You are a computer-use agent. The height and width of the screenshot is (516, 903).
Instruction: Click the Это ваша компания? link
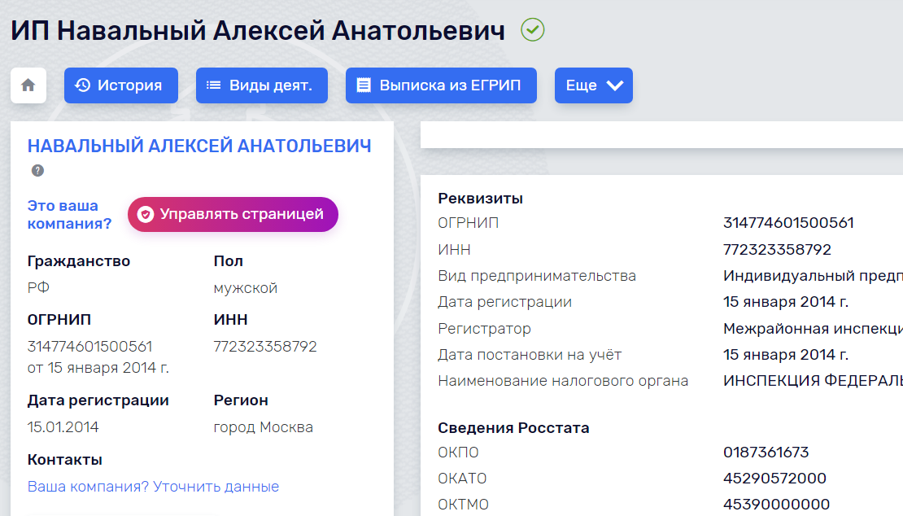click(x=69, y=214)
